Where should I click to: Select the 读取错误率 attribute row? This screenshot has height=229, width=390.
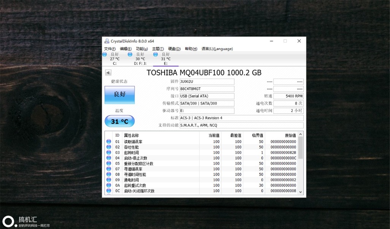[x=201, y=142]
